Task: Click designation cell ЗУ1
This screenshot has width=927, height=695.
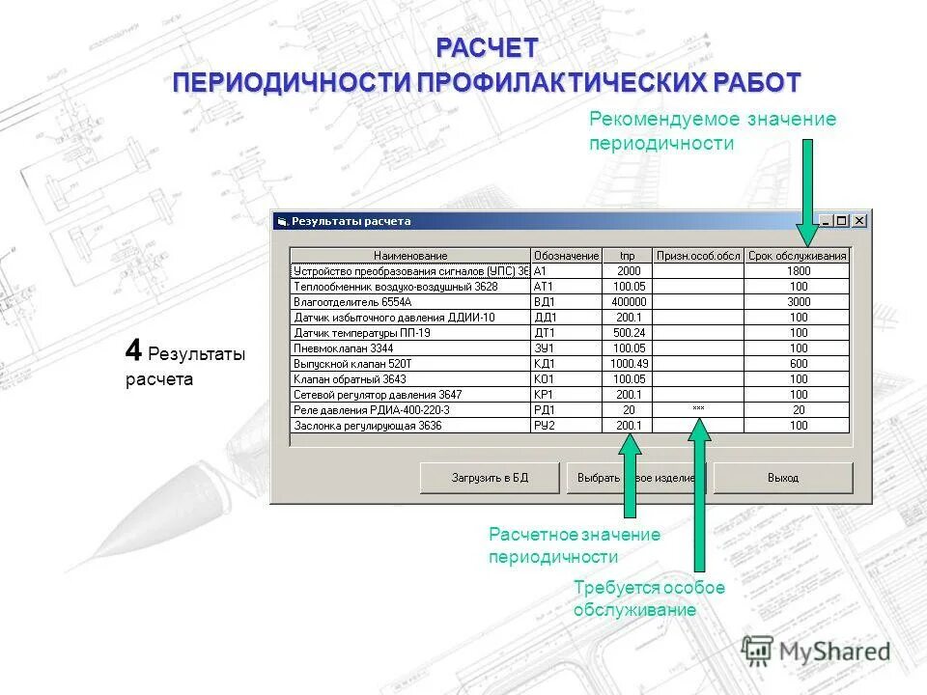Action: (567, 348)
